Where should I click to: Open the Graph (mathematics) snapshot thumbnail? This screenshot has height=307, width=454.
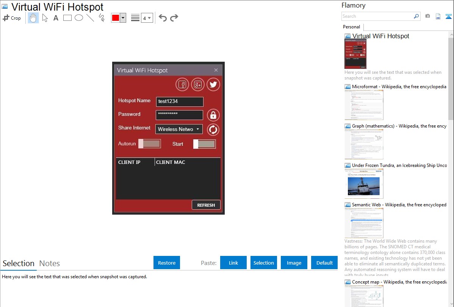tap(364, 144)
